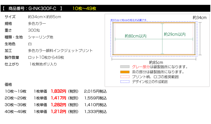Click the 仕上がり label
Image resolution: width=211 pixels, height=124 pixels.
(x=12, y=64)
